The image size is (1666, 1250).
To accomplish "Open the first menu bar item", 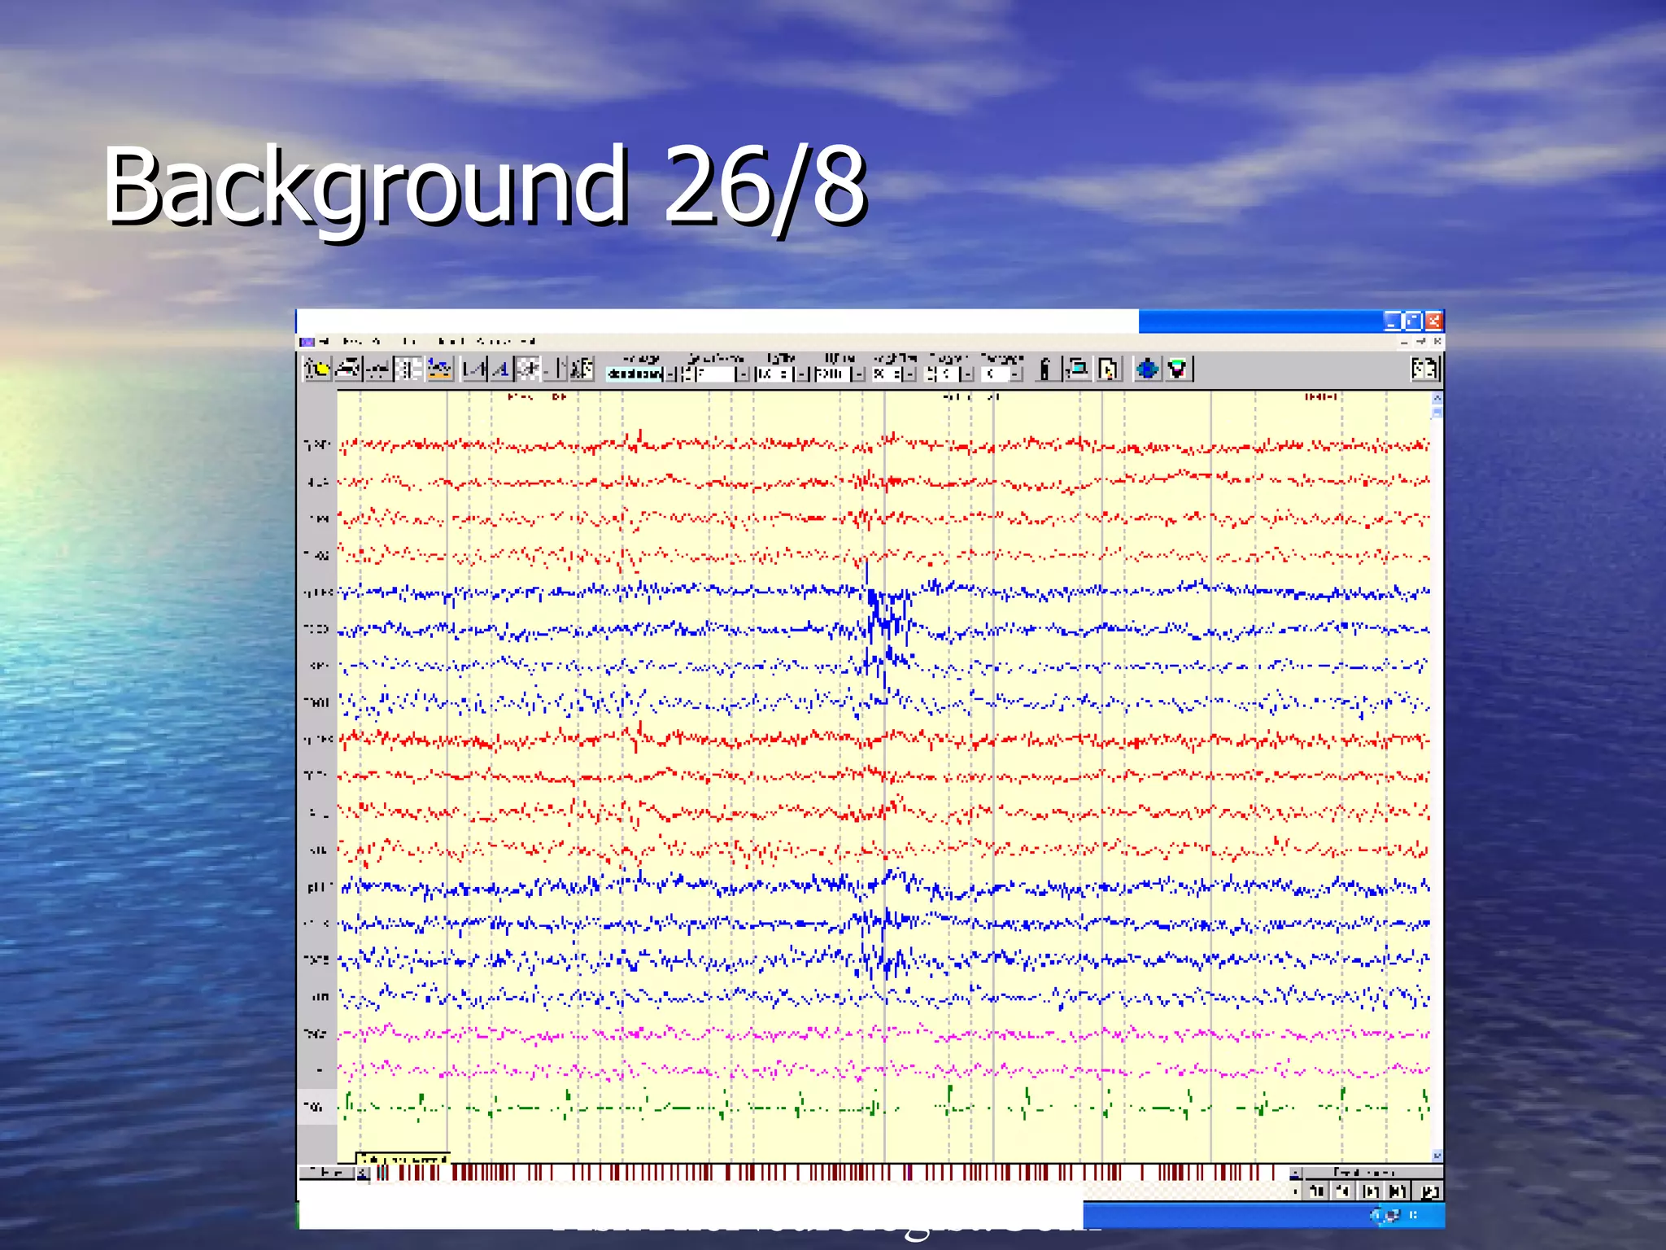I will click(x=324, y=342).
